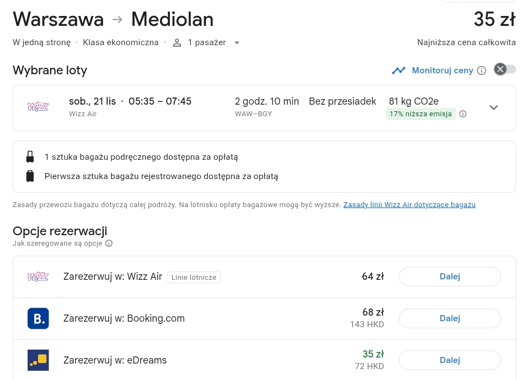
Task: Click the 72 HKD price text
Action: point(369,366)
